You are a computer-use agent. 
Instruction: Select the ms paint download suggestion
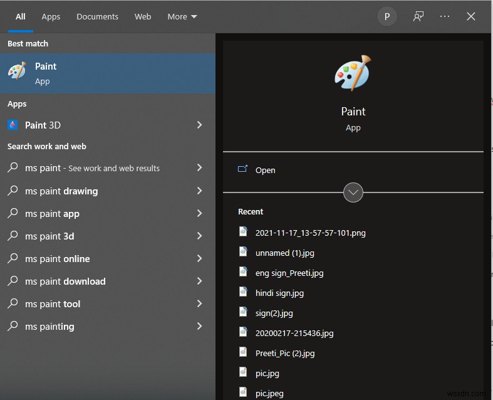point(65,282)
